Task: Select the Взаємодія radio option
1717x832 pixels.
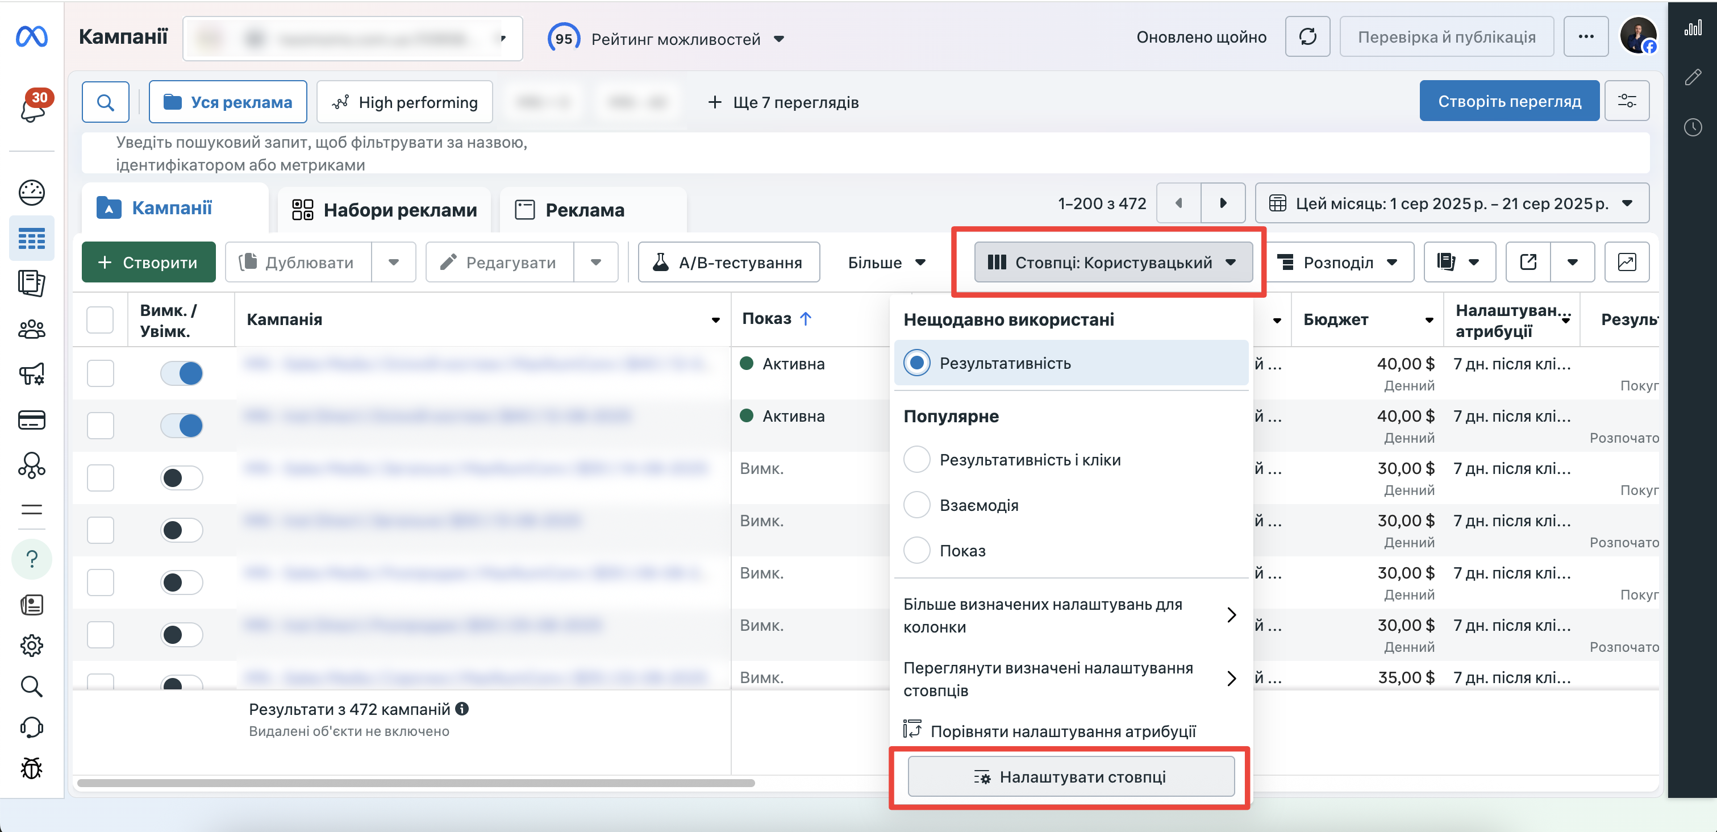Action: (x=917, y=505)
